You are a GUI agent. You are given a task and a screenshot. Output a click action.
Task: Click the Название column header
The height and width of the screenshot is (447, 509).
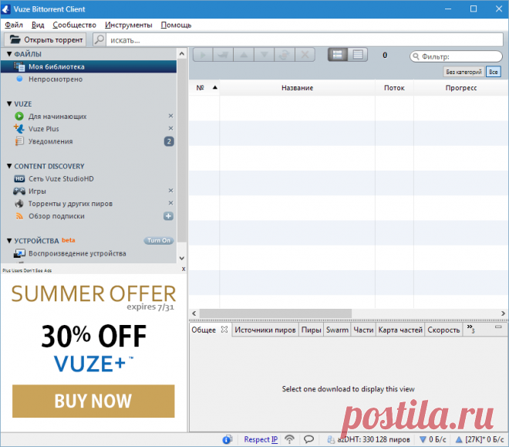click(297, 88)
